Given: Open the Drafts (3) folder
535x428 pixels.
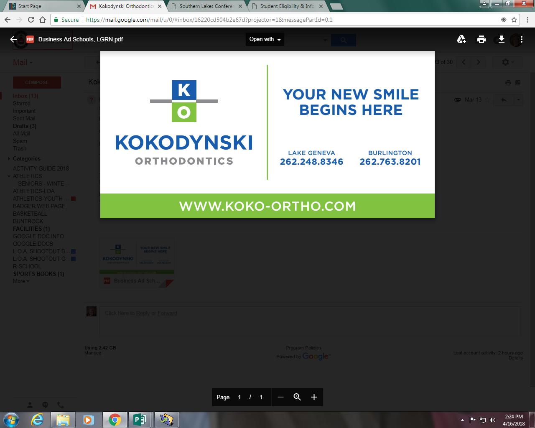Looking at the screenshot, I should point(25,126).
